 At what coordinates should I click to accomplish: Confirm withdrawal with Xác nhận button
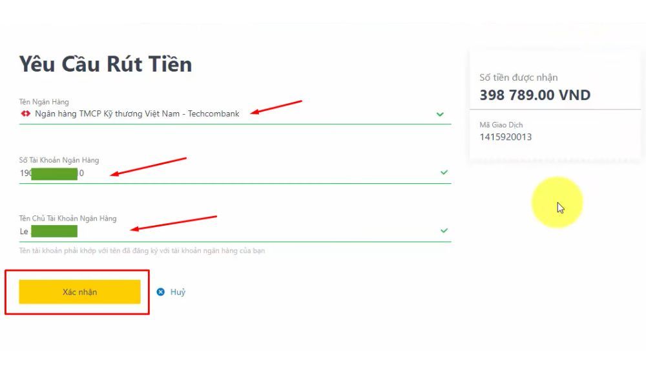click(x=79, y=292)
